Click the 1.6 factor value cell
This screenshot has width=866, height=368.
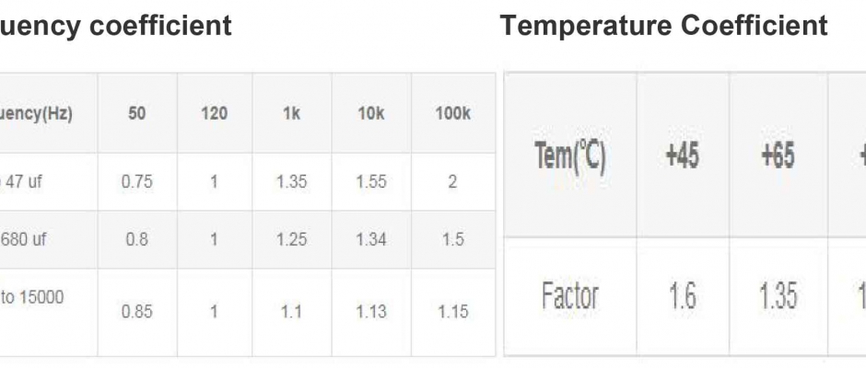[x=682, y=296]
